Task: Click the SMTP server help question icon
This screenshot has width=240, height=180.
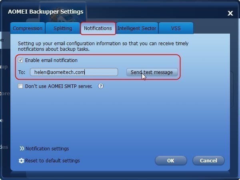Action: (101, 86)
